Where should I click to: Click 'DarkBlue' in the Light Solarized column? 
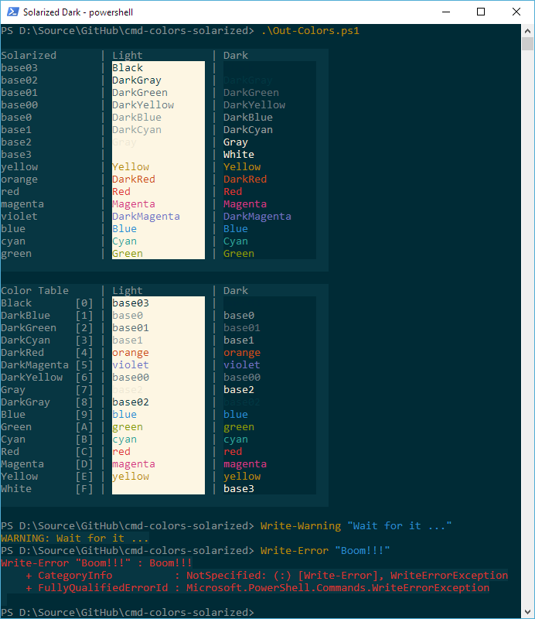(137, 118)
